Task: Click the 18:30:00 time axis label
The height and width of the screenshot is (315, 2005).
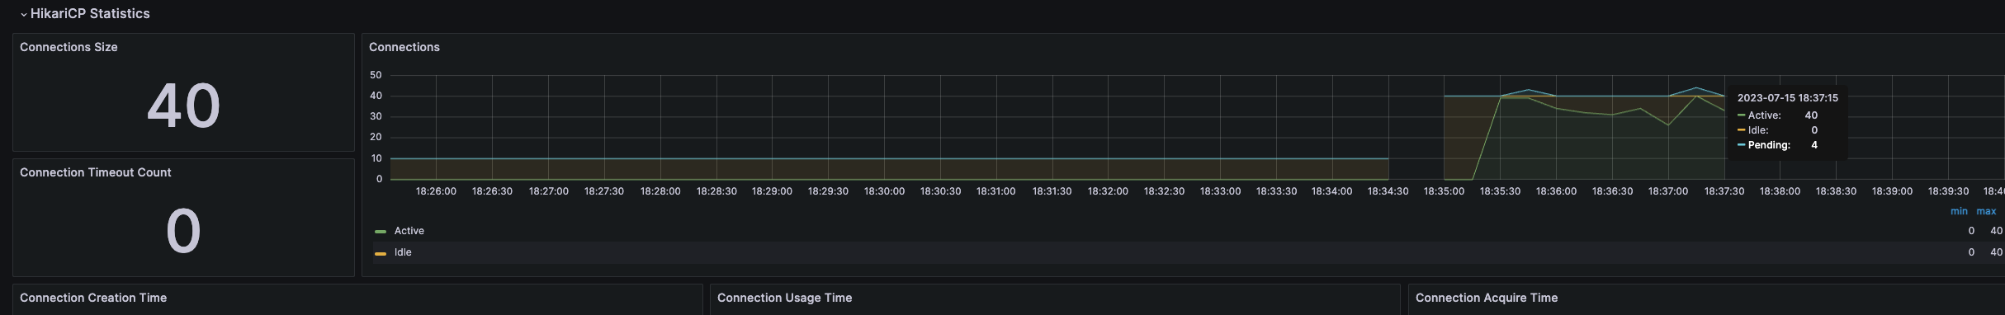Action: [x=884, y=191]
